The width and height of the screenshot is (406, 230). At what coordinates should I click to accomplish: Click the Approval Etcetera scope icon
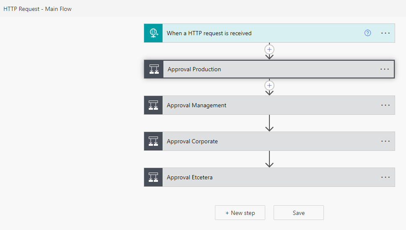tap(153, 177)
